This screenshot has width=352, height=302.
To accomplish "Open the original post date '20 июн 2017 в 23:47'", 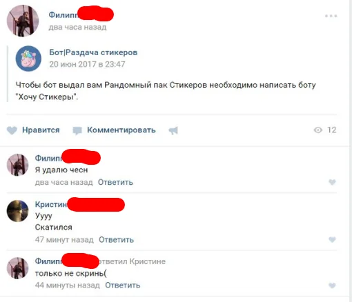I will tap(87, 64).
